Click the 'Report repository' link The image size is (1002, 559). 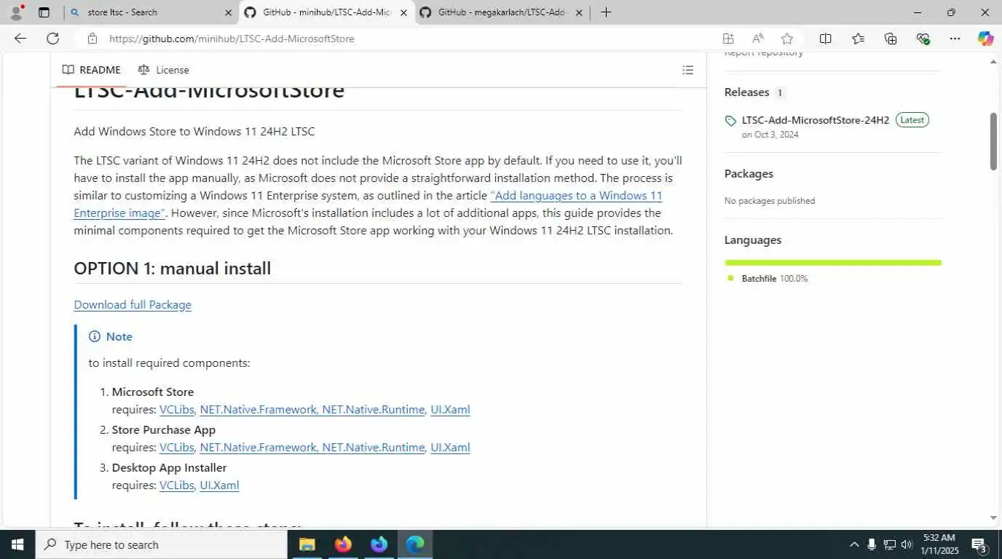764,54
